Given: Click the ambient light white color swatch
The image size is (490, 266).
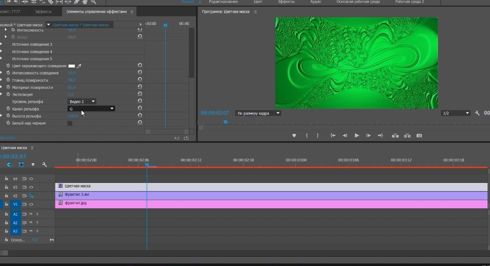Looking at the screenshot, I should click(72, 66).
